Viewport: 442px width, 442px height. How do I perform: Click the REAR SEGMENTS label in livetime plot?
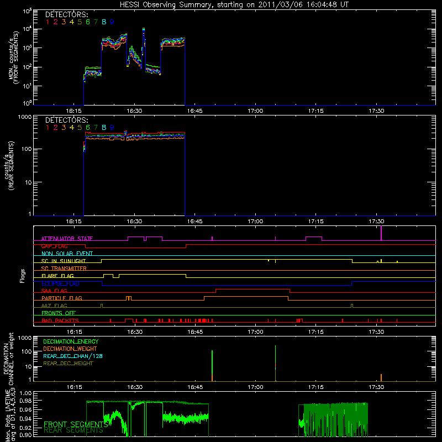73,430
